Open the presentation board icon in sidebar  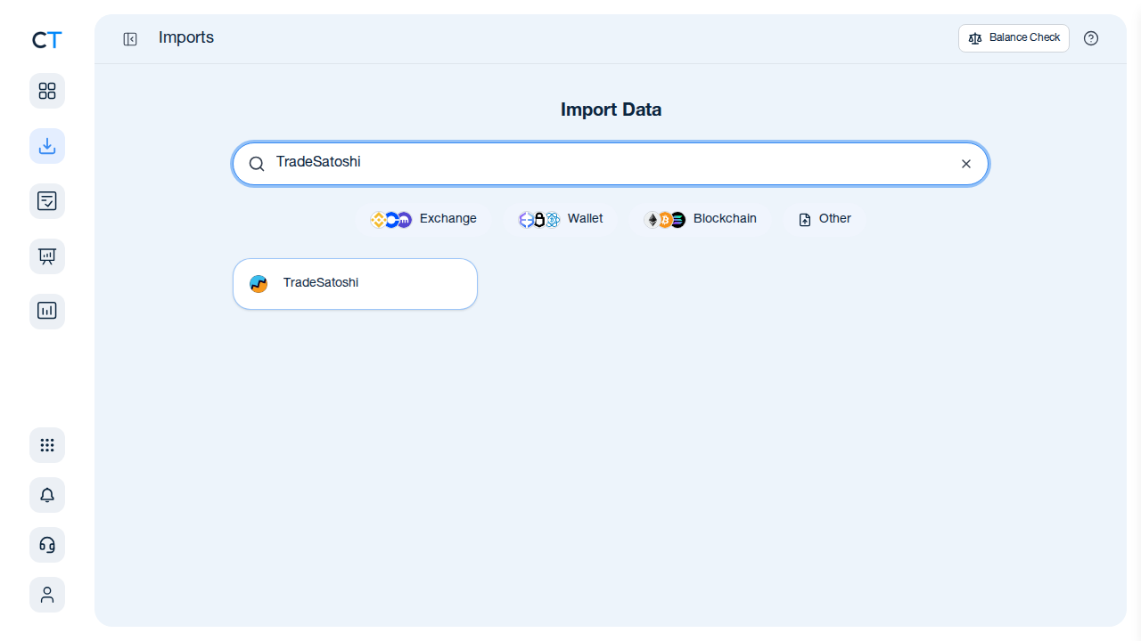pyautogui.click(x=47, y=256)
